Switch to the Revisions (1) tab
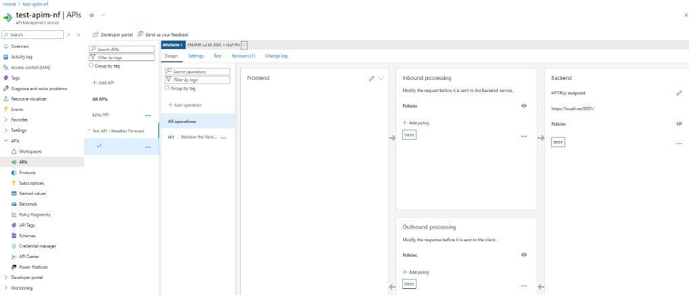This screenshot has height=295, width=689. 244,56
